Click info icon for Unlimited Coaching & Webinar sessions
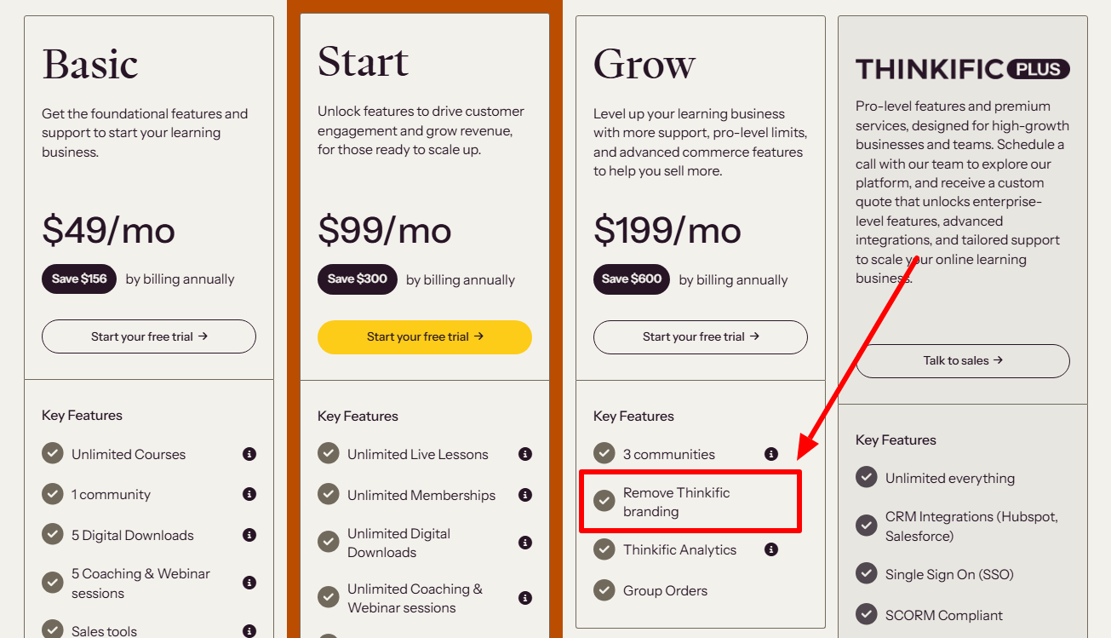1111x638 pixels. click(525, 598)
